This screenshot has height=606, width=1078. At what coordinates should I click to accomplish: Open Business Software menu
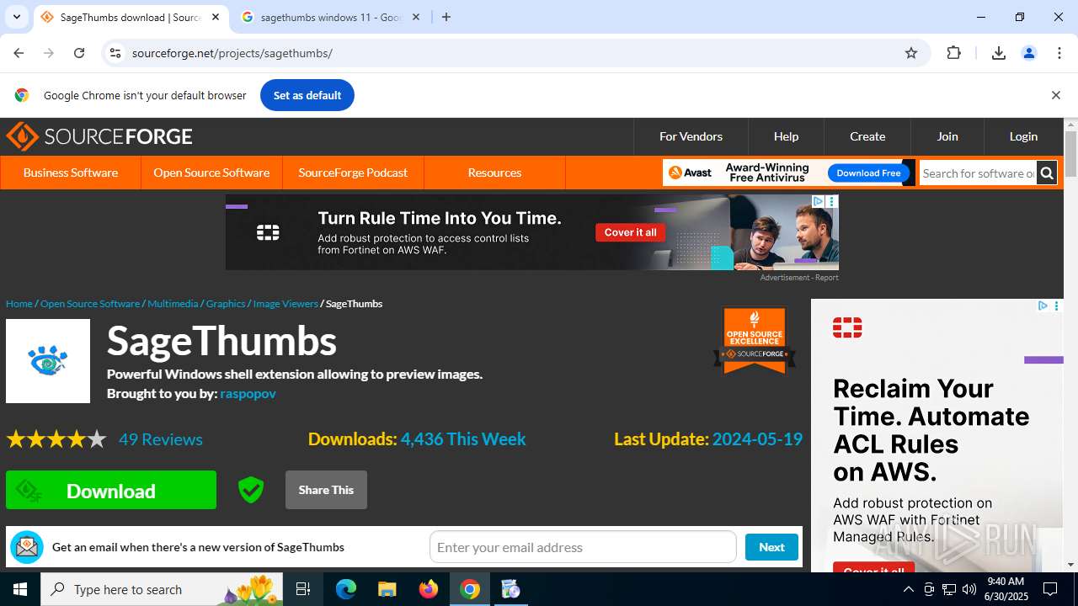coord(71,173)
